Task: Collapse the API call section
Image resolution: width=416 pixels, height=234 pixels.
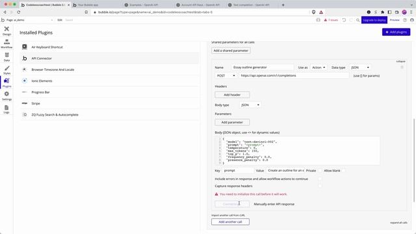Action: [400, 61]
